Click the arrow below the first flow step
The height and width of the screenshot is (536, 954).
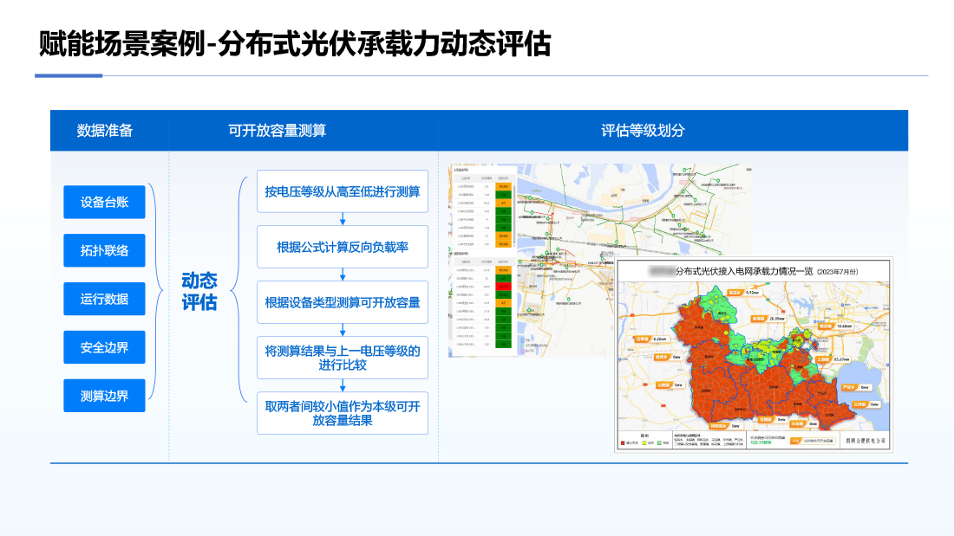tap(343, 218)
